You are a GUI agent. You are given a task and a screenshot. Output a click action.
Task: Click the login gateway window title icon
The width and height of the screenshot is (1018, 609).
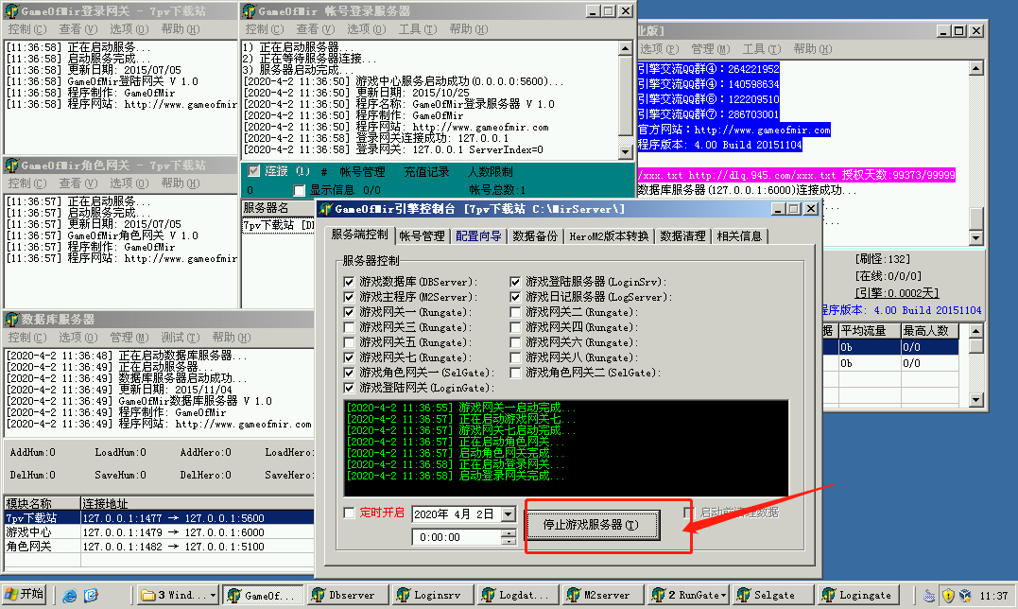11,11
